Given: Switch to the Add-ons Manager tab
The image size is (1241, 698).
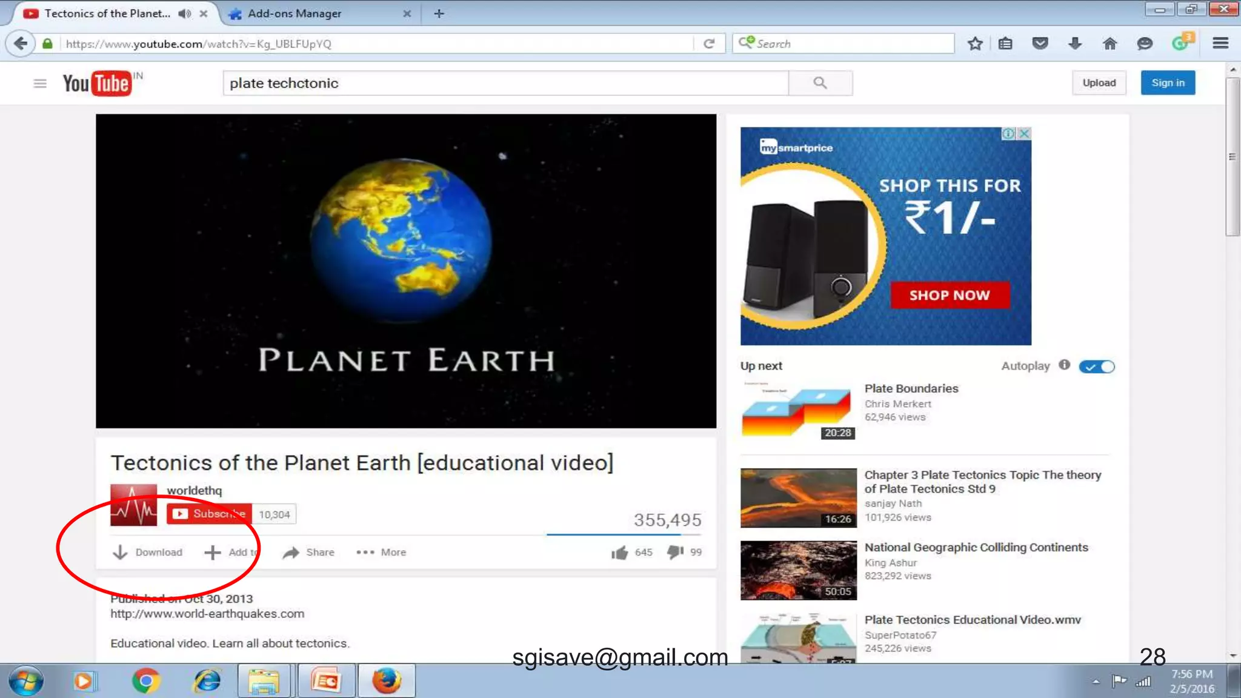Looking at the screenshot, I should [x=294, y=13].
